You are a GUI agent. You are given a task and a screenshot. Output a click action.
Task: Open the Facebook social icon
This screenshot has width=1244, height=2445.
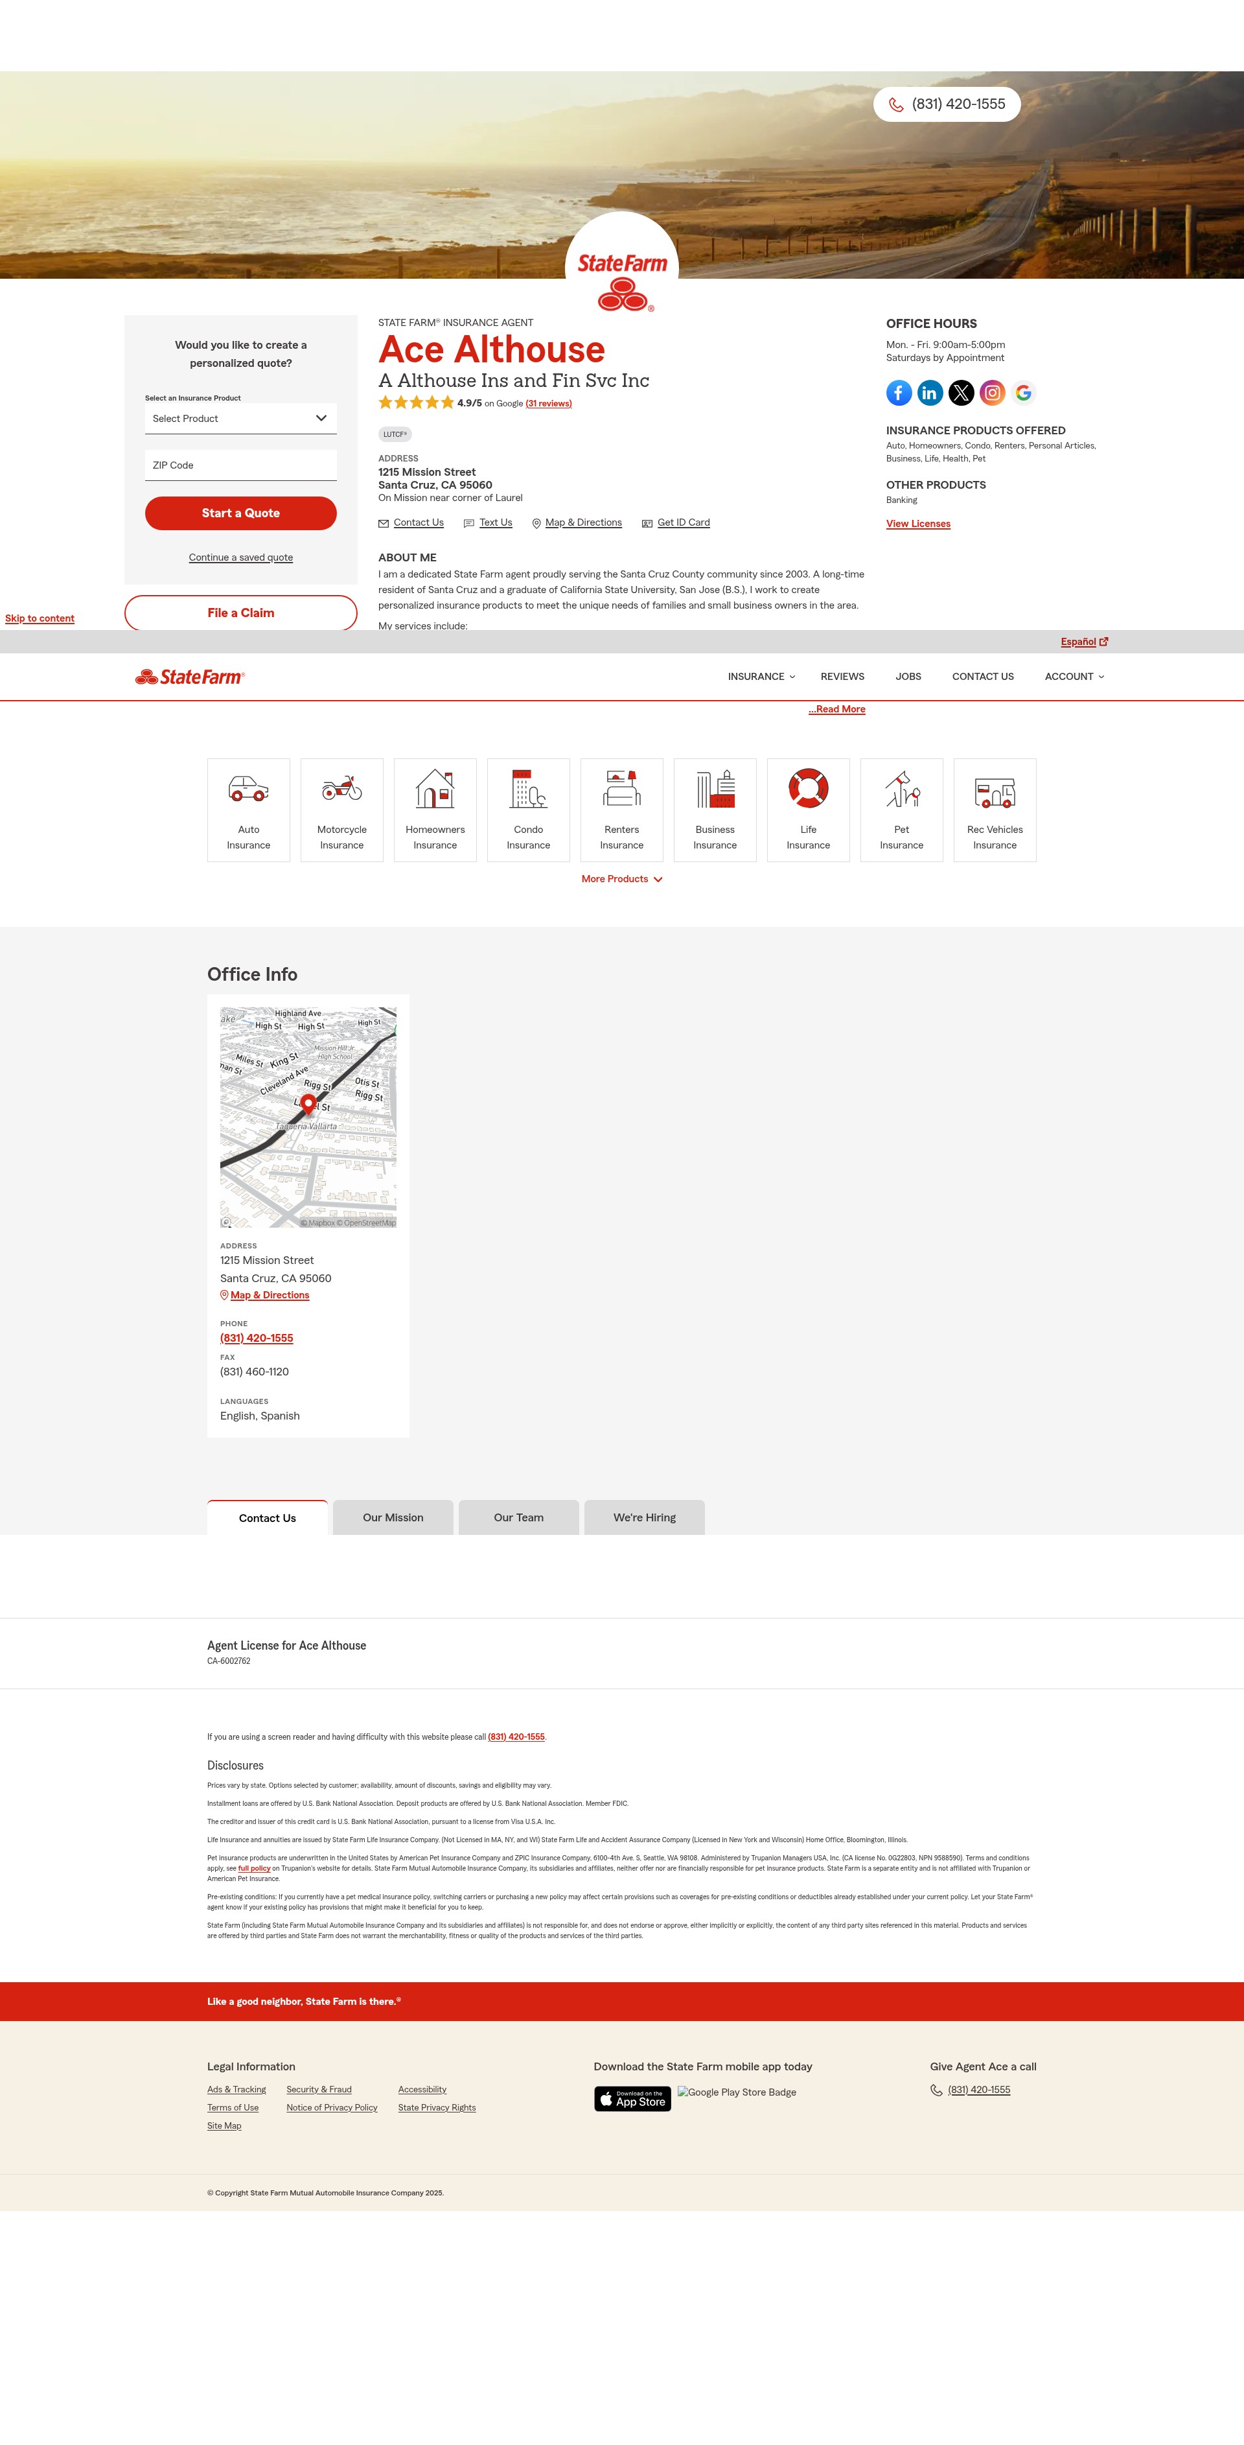(x=899, y=392)
